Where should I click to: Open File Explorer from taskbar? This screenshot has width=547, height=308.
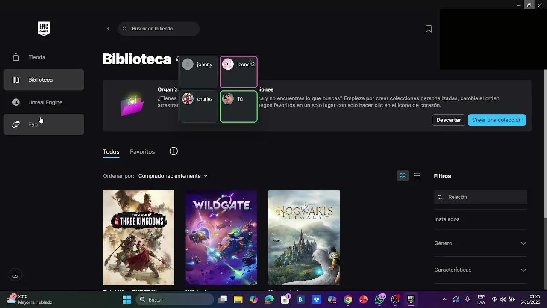(238, 299)
